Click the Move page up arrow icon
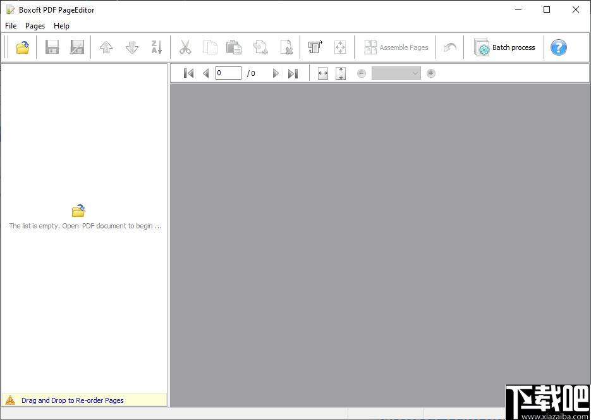The width and height of the screenshot is (591, 420). pyautogui.click(x=106, y=47)
